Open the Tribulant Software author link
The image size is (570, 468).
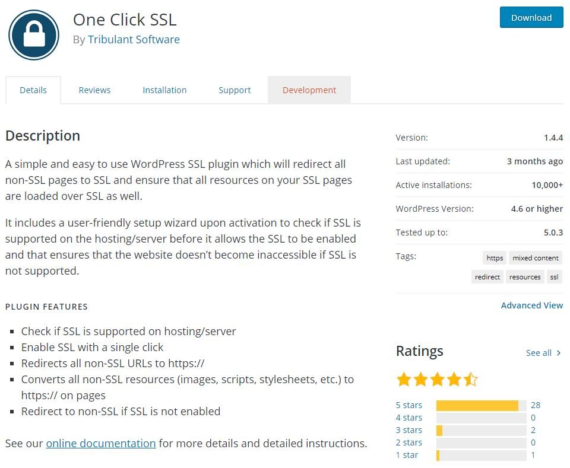pos(134,40)
